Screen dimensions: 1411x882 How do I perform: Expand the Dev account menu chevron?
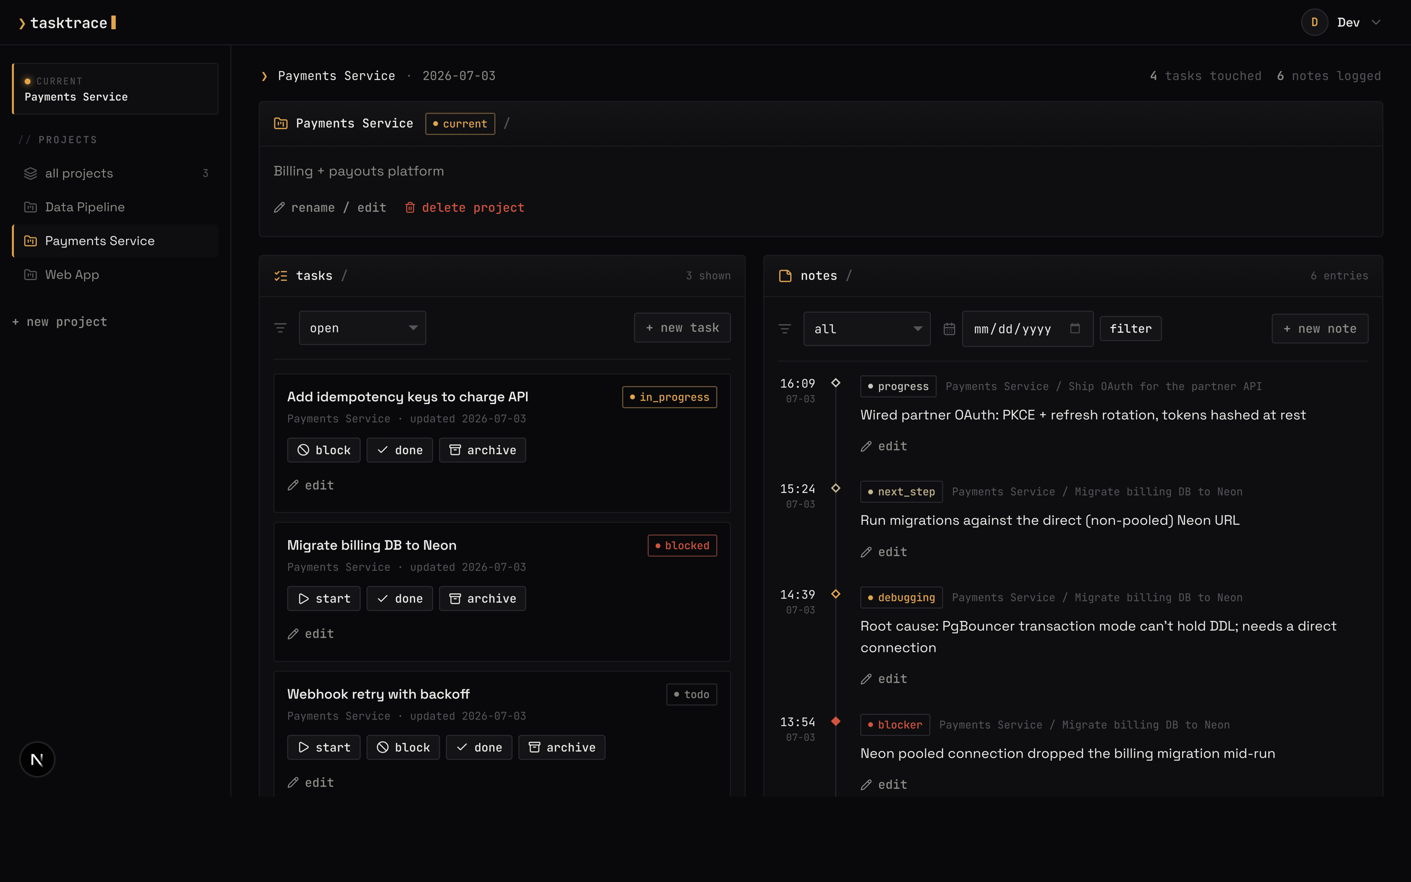pyautogui.click(x=1377, y=22)
